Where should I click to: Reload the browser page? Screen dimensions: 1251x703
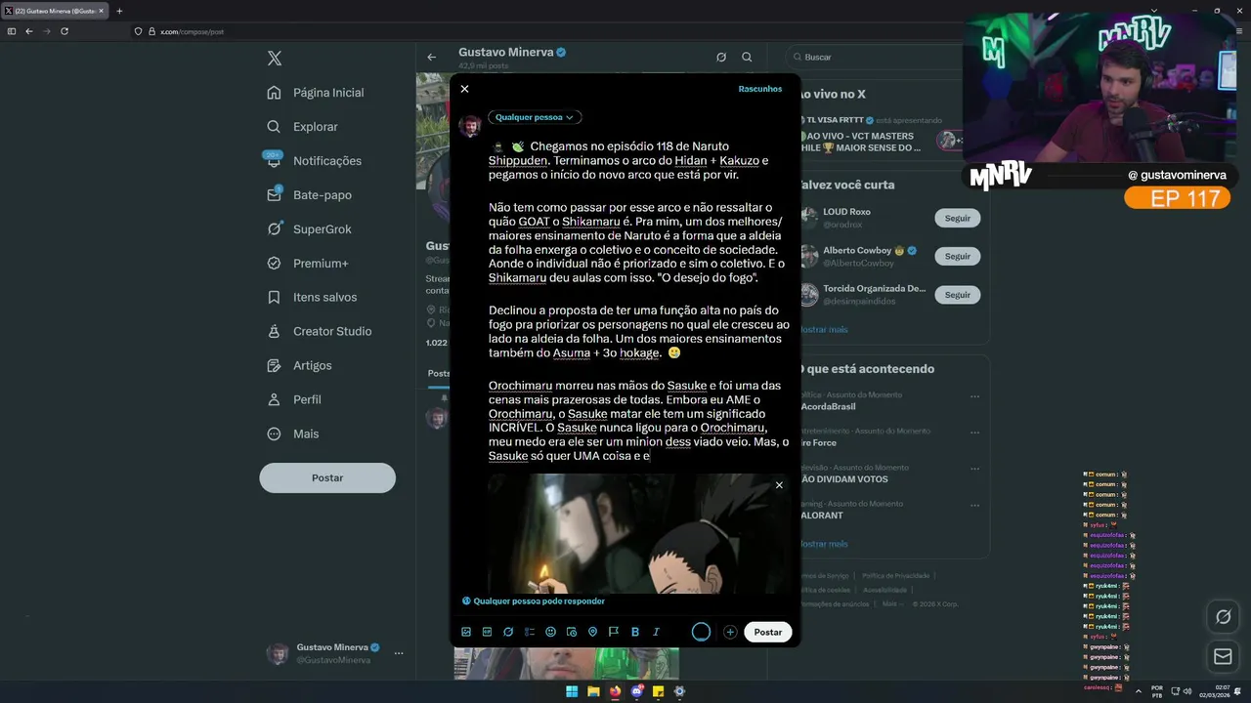tap(65, 31)
